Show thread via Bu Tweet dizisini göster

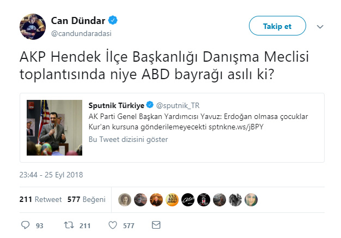(x=129, y=139)
